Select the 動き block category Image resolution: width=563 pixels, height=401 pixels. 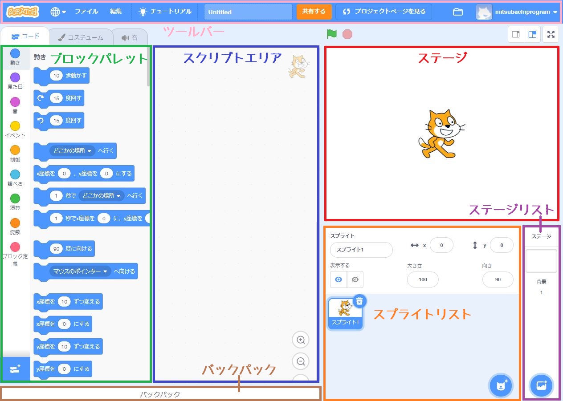tap(15, 57)
